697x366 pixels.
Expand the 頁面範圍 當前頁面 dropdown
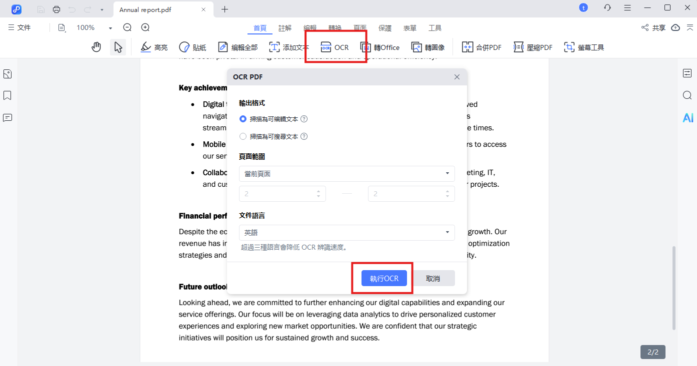coord(346,174)
